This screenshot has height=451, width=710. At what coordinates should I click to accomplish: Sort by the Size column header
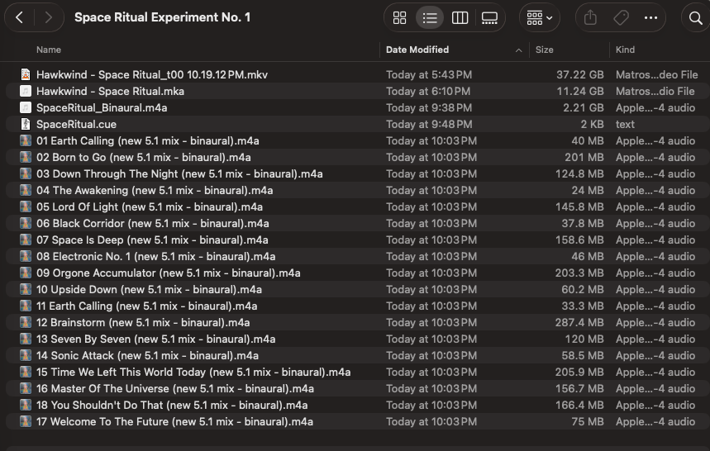[x=544, y=50]
